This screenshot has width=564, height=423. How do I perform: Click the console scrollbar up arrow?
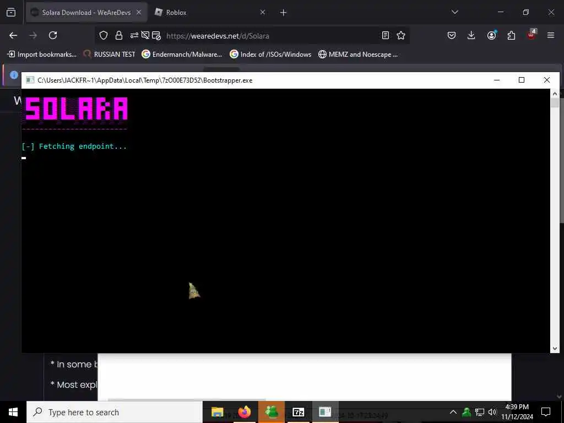[x=555, y=94]
